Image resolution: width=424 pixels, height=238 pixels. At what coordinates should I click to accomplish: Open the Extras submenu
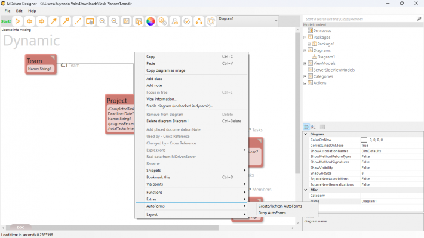coord(192,199)
